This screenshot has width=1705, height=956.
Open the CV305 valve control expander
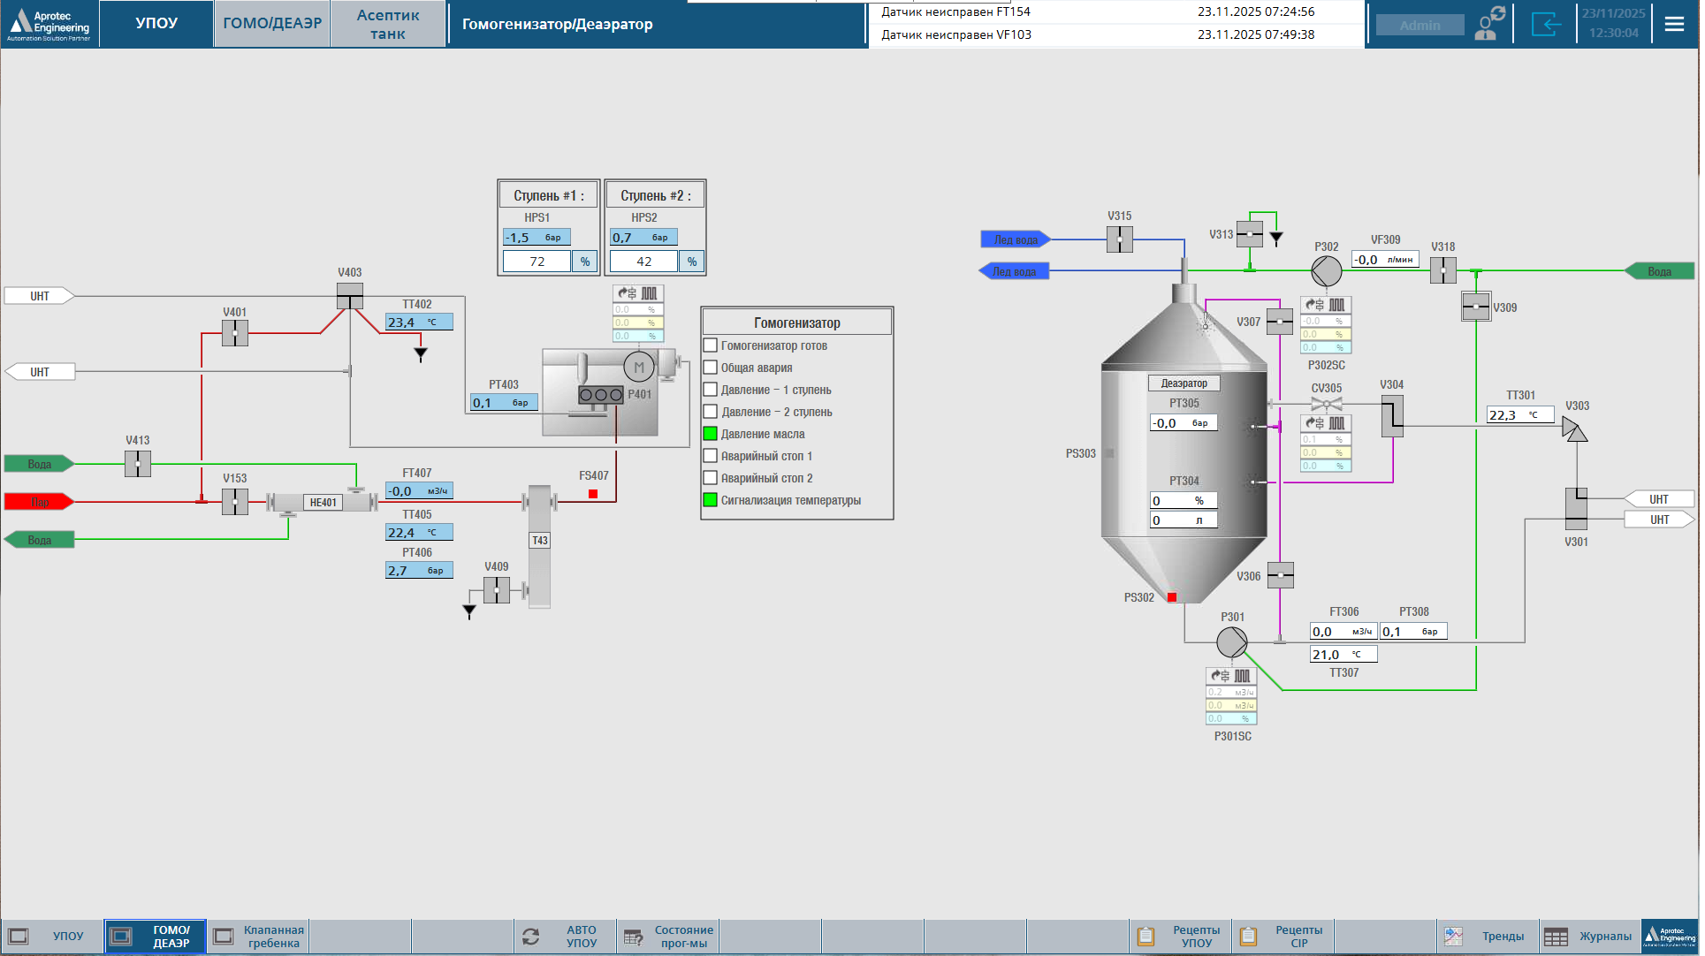[1326, 423]
